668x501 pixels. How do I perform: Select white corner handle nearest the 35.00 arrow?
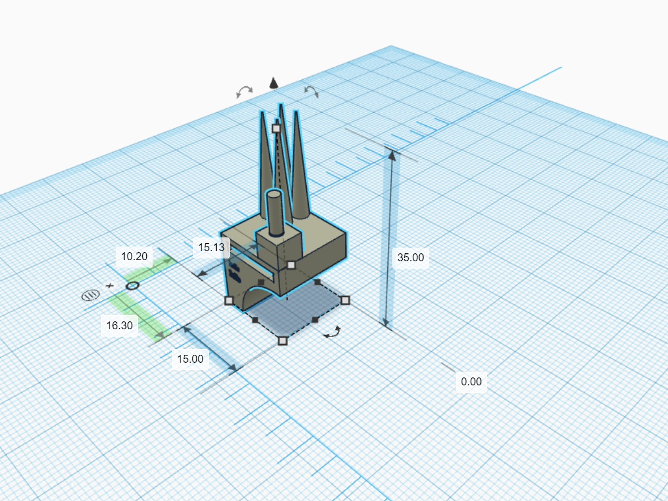pyautogui.click(x=345, y=300)
